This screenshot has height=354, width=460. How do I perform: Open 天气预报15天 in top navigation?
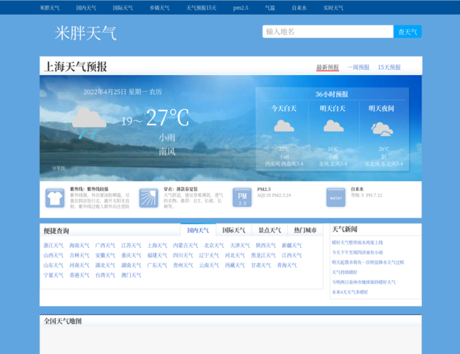201,8
